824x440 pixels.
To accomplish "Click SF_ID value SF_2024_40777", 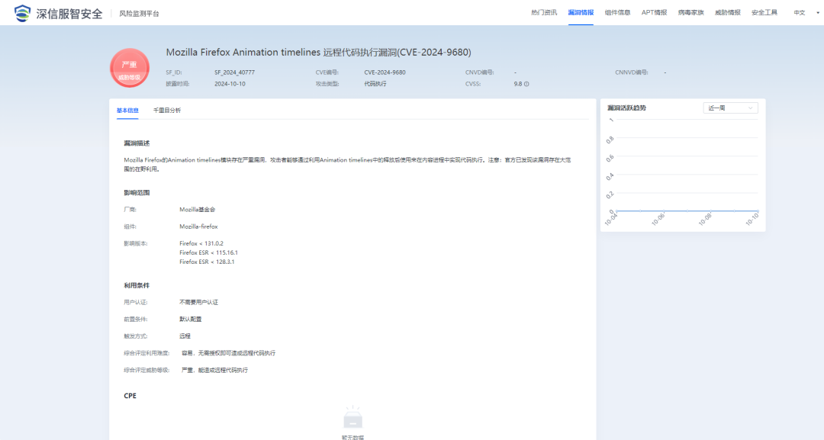I will [234, 72].
